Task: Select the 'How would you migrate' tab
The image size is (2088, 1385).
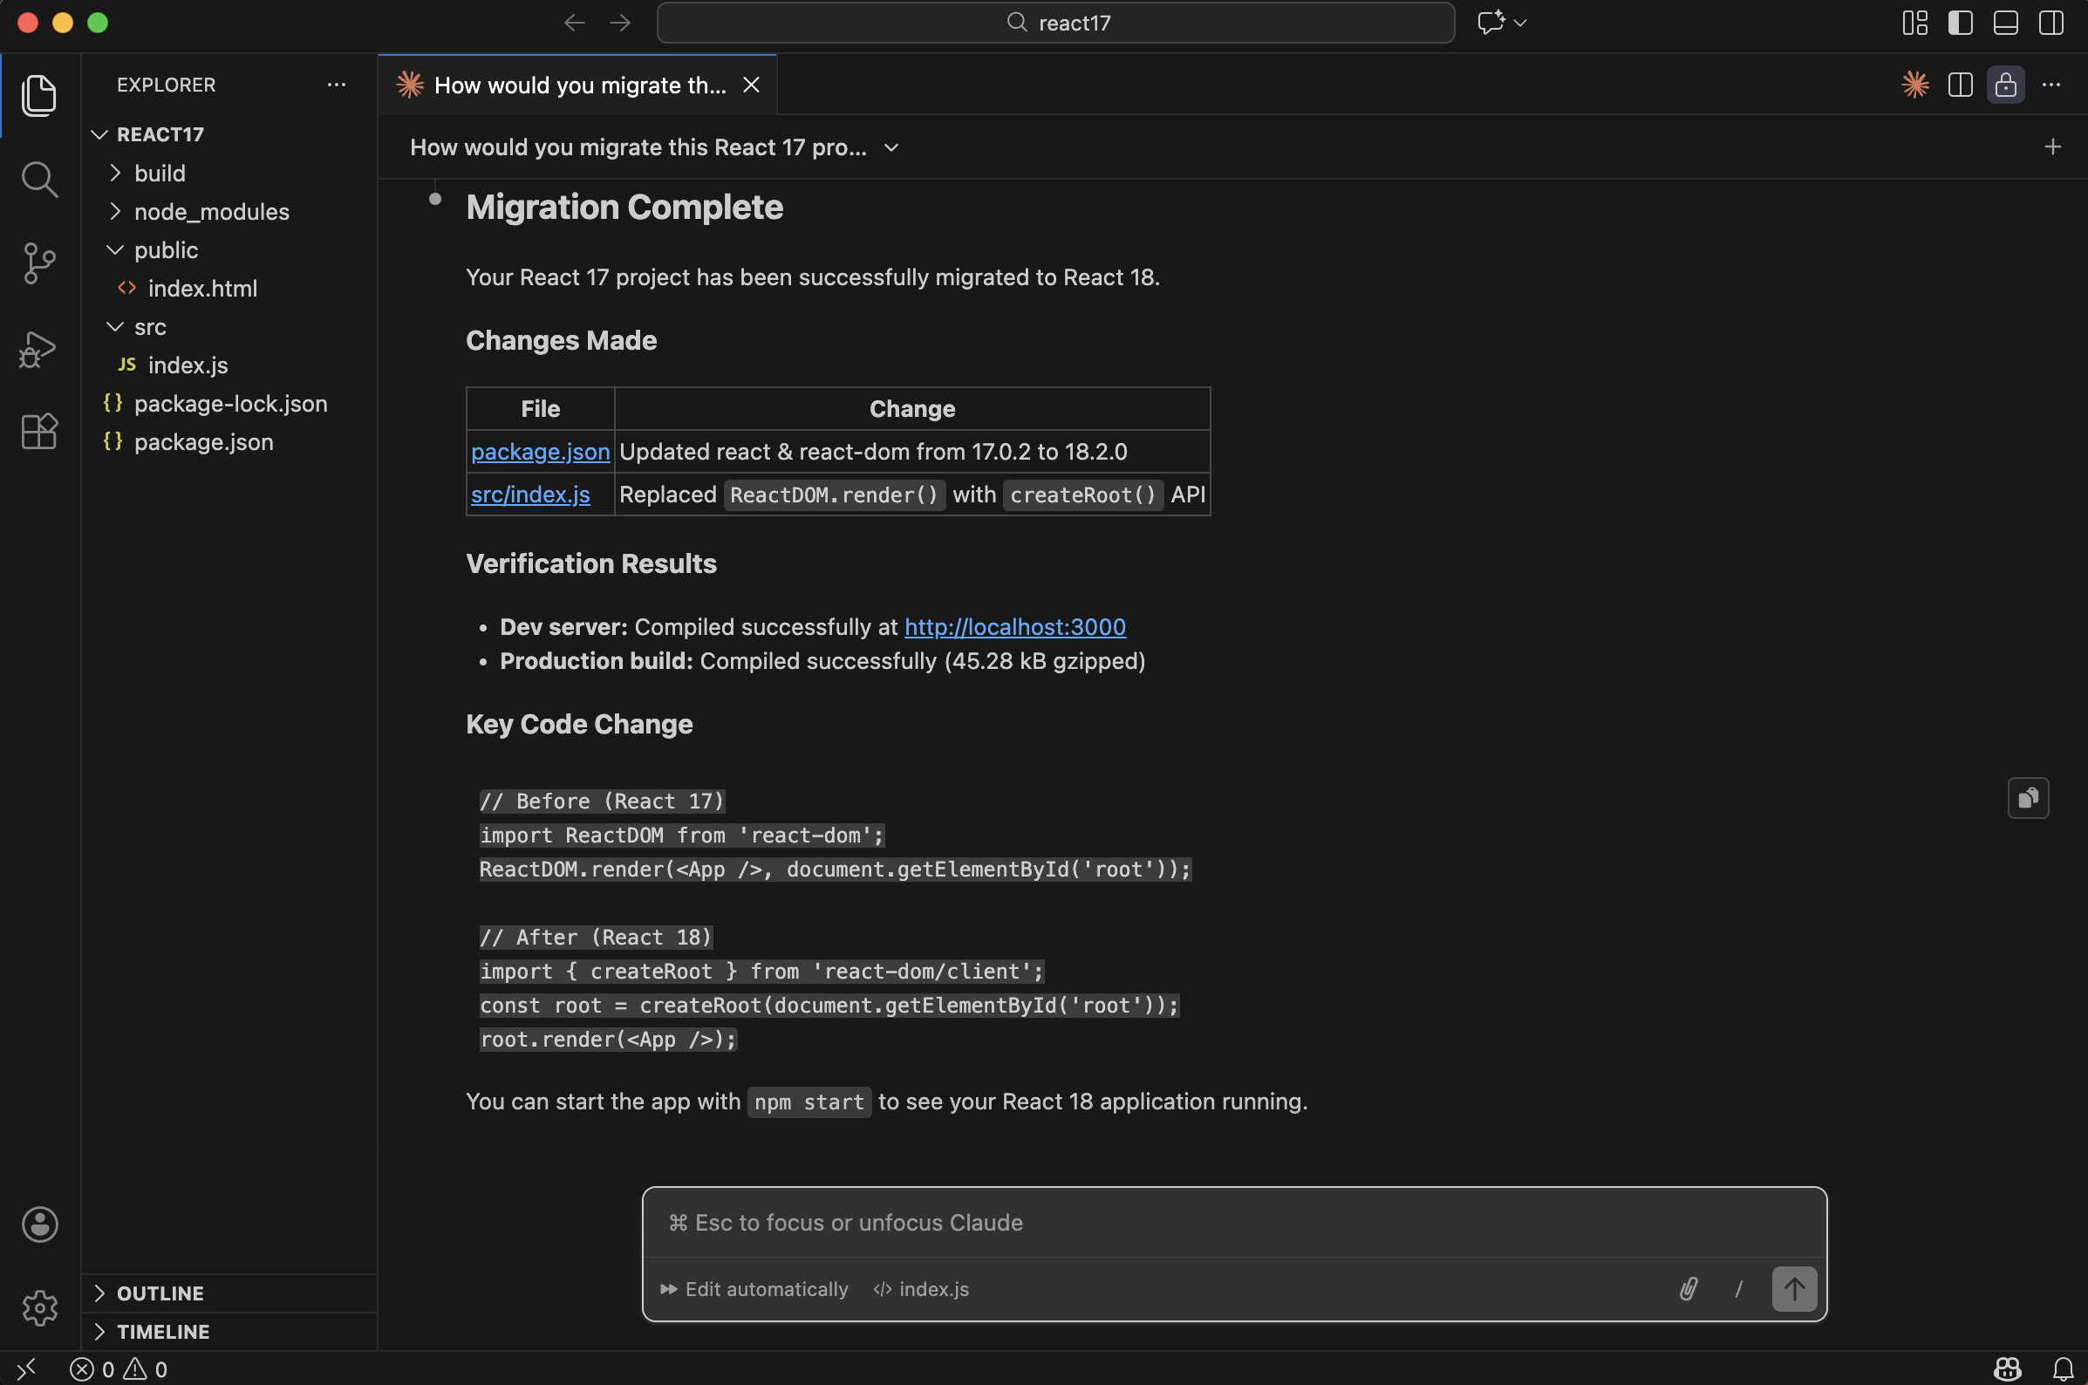Action: [x=574, y=85]
